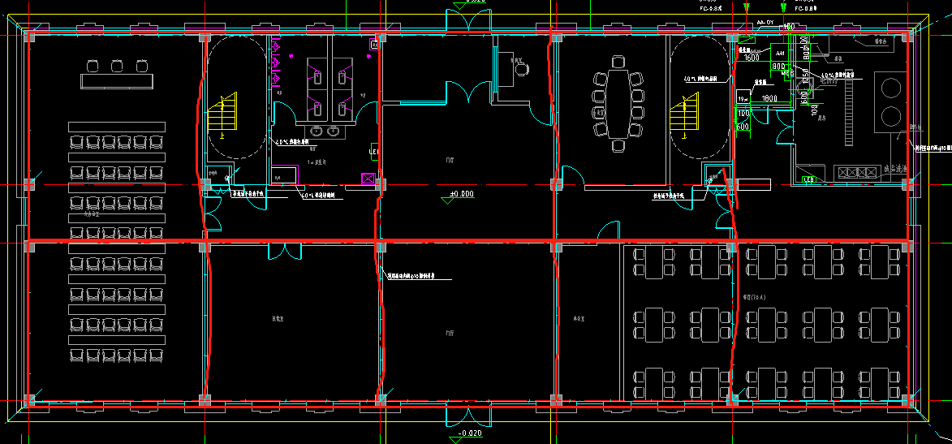Select the green AM equipment box
Viewport: 952px width, 444px height.
click(780, 54)
